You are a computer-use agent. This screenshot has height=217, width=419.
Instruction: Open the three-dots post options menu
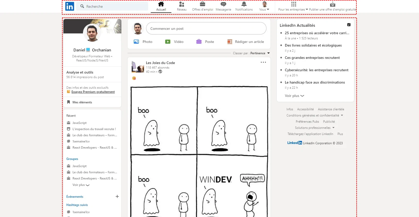point(263,62)
